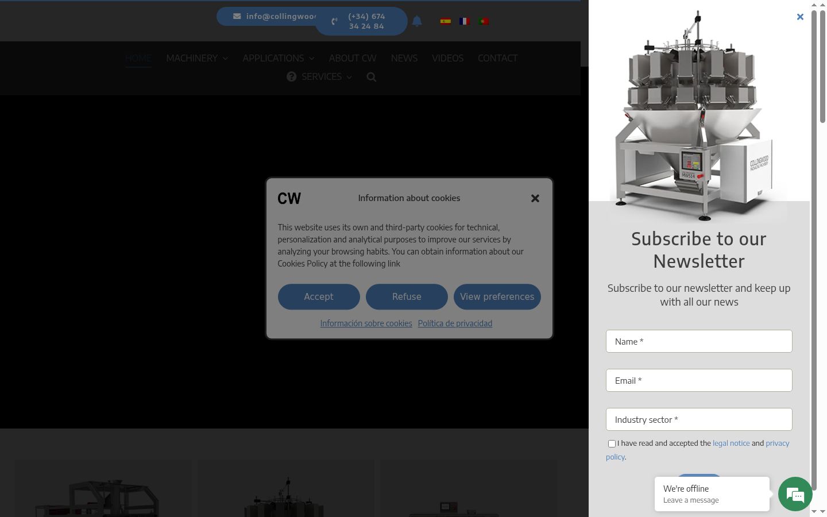Open the Videos menu item
This screenshot has width=827, height=517.
(447, 58)
